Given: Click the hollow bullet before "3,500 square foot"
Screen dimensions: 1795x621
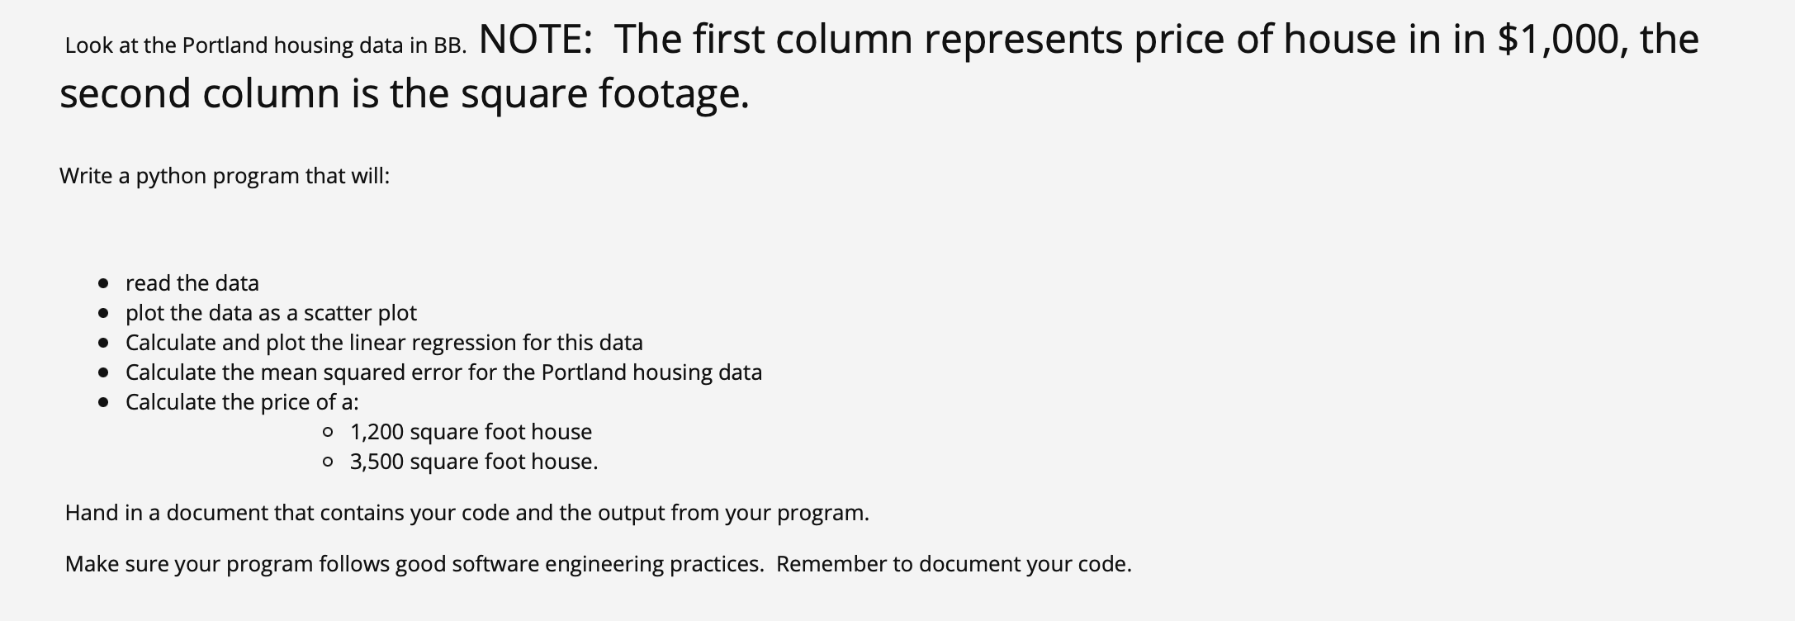Looking at the screenshot, I should click(x=329, y=462).
